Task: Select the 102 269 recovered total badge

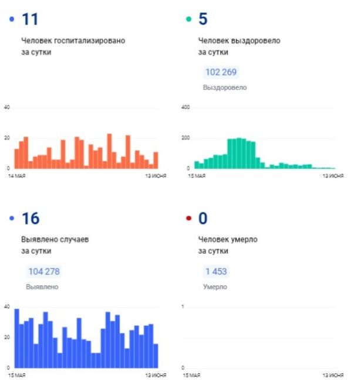Action: point(221,72)
